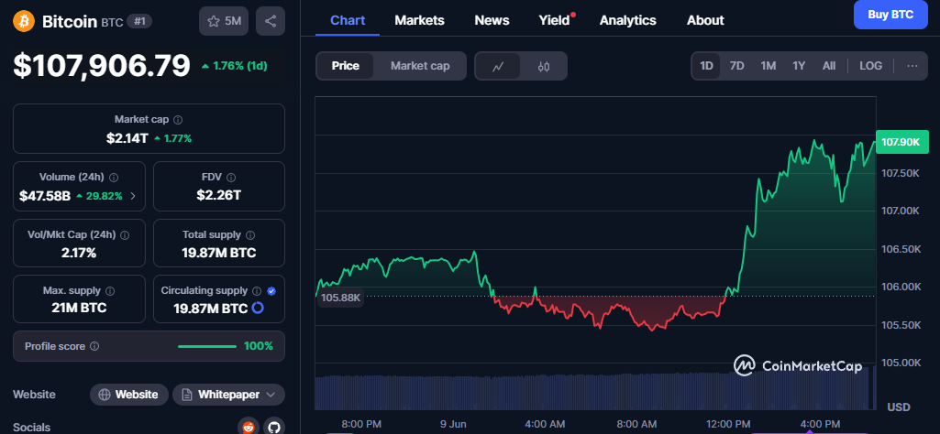Click Market cap info icon
This screenshot has width=940, height=434.
tap(178, 120)
